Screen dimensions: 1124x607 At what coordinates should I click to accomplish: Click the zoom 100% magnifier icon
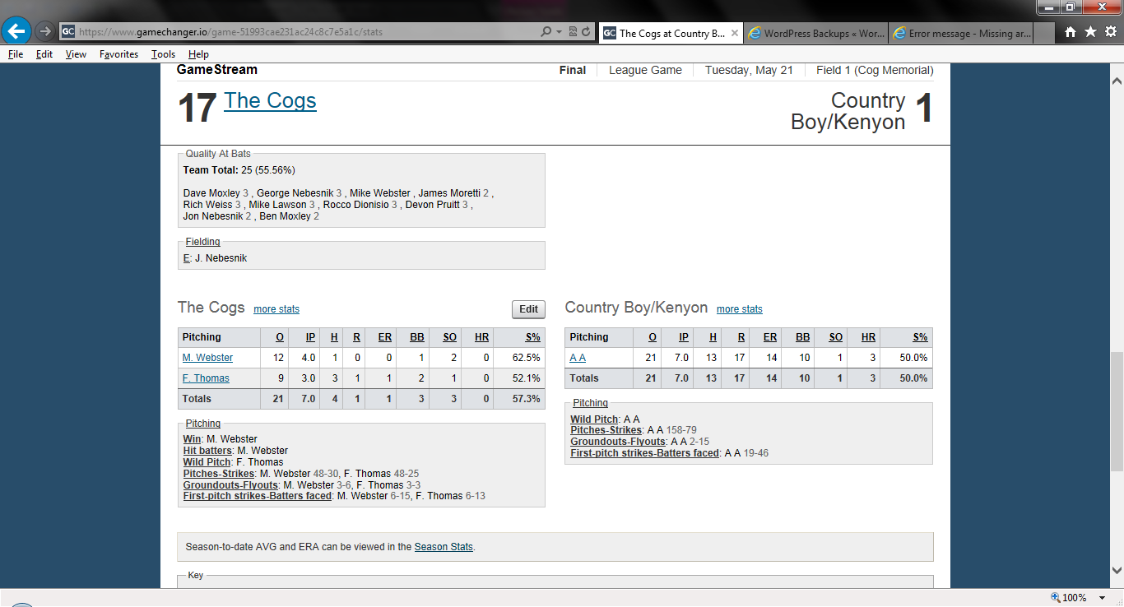pyautogui.click(x=1056, y=598)
